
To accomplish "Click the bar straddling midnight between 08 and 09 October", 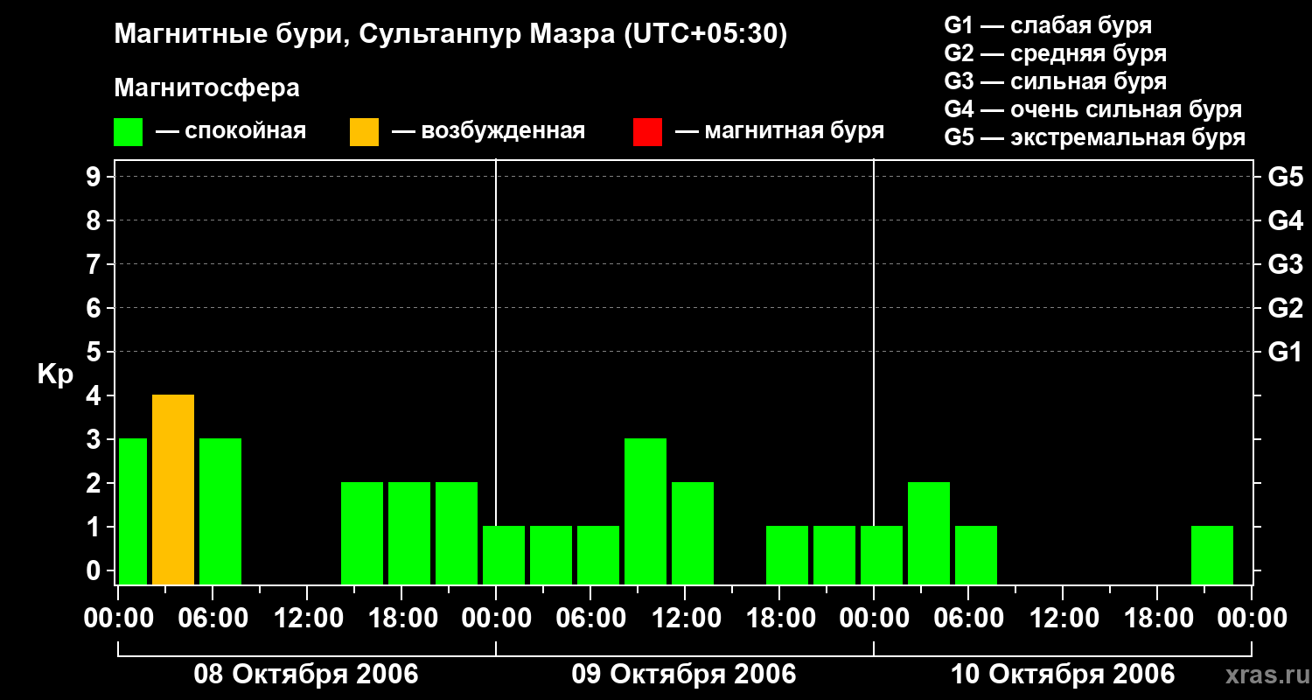I will 504,556.
